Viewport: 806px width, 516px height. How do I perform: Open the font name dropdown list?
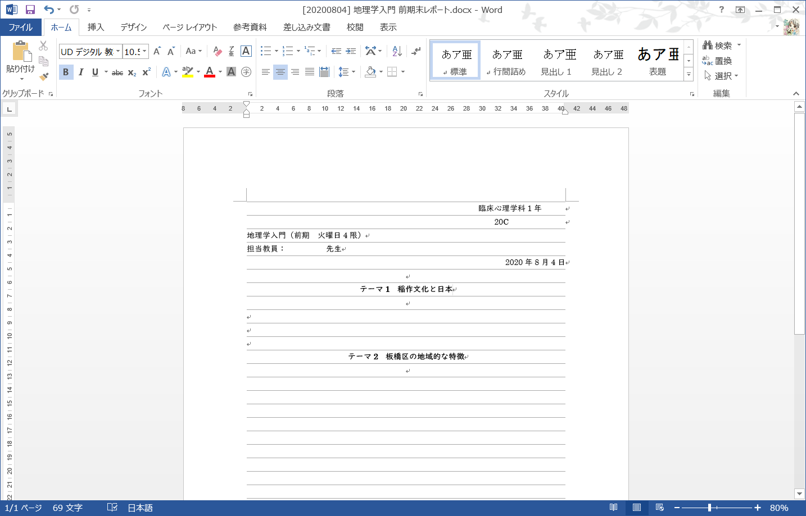coord(118,51)
